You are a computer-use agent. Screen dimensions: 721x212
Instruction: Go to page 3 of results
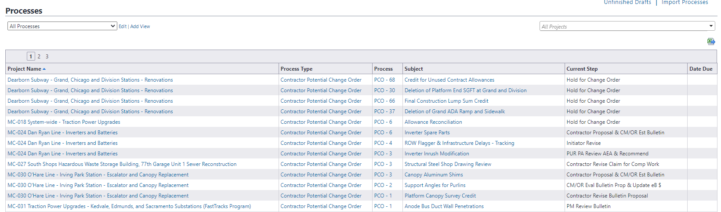pos(47,57)
